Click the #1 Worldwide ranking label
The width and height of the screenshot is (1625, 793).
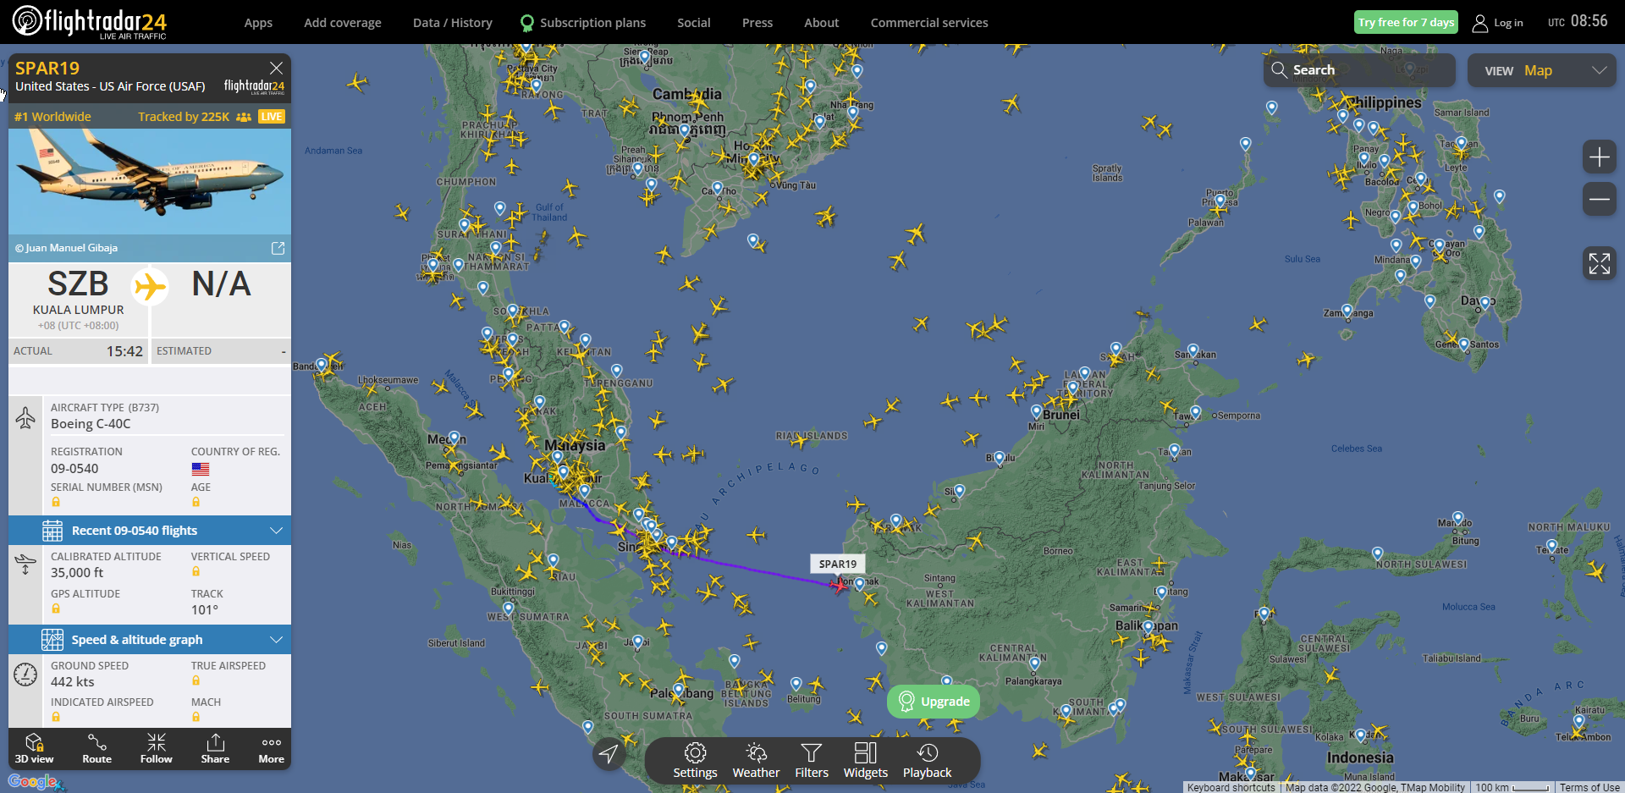click(52, 117)
